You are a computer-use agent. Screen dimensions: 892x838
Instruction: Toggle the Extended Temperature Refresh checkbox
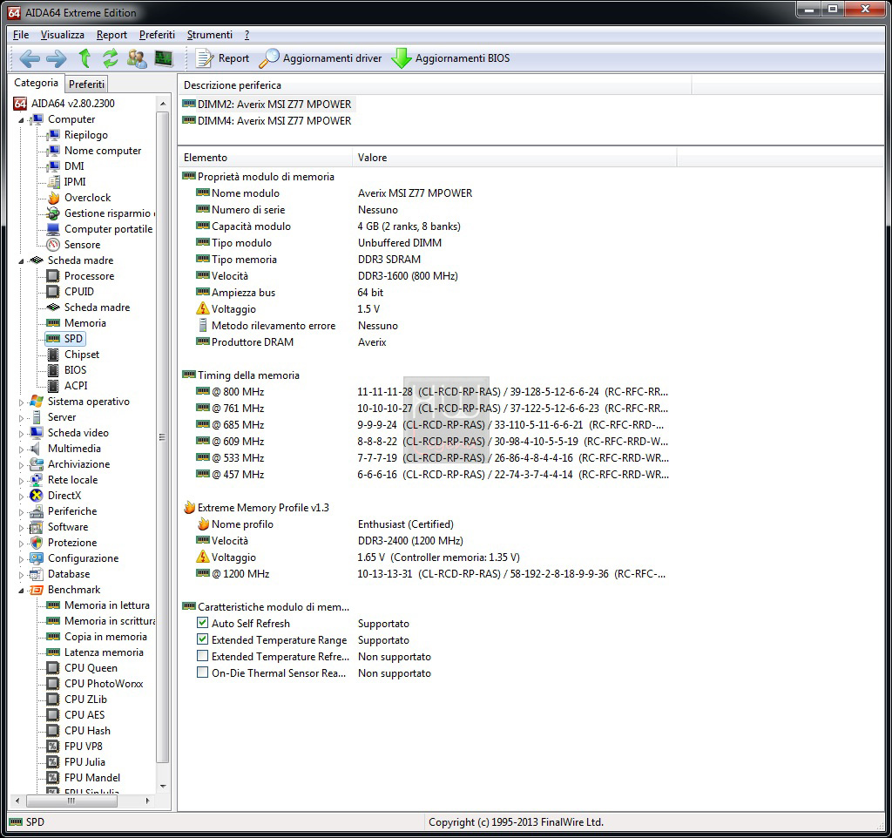tap(202, 656)
